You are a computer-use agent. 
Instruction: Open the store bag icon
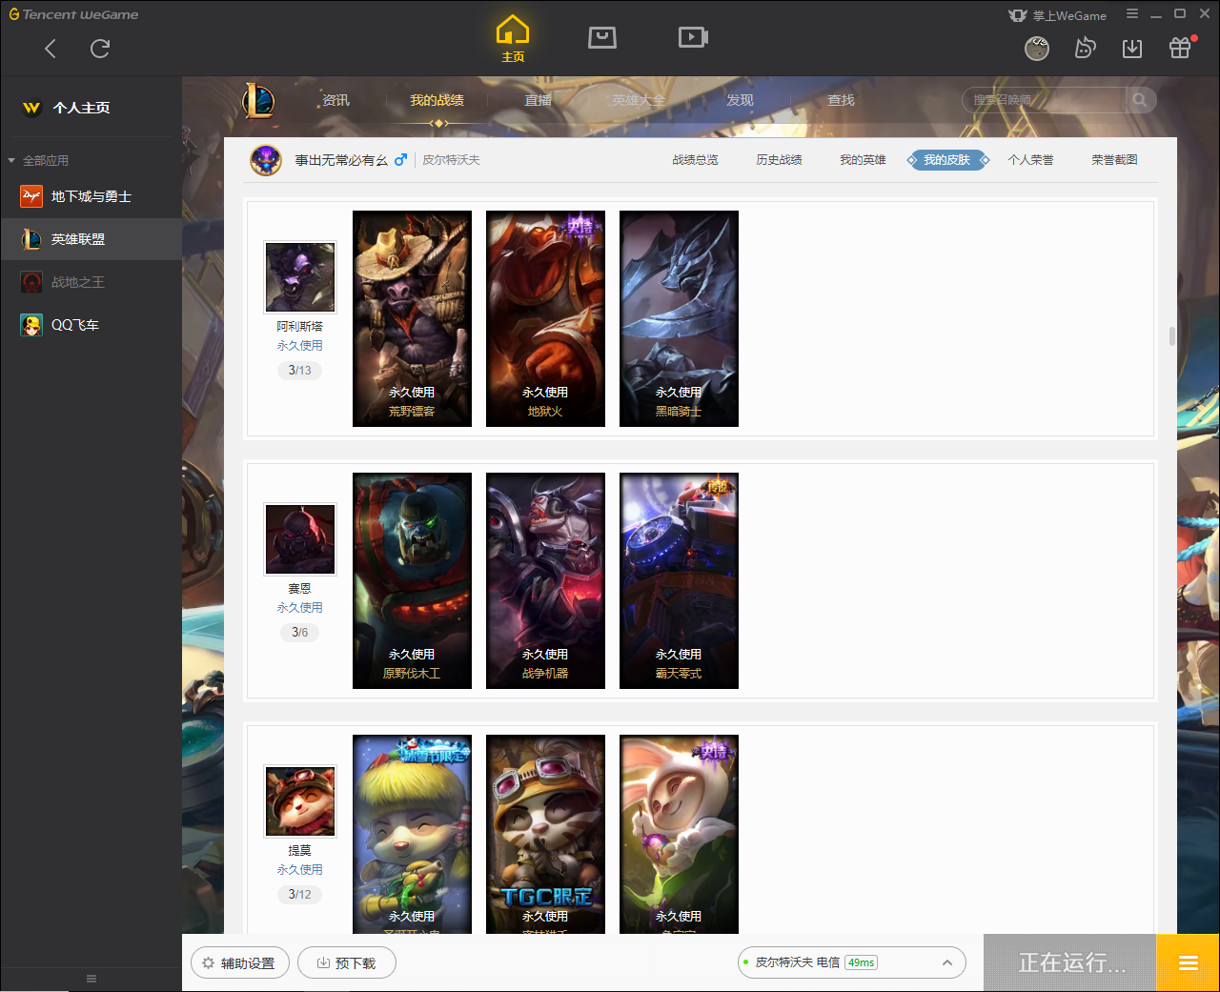602,37
